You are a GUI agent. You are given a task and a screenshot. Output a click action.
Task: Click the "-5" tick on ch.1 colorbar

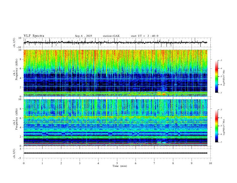tap(221, 77)
